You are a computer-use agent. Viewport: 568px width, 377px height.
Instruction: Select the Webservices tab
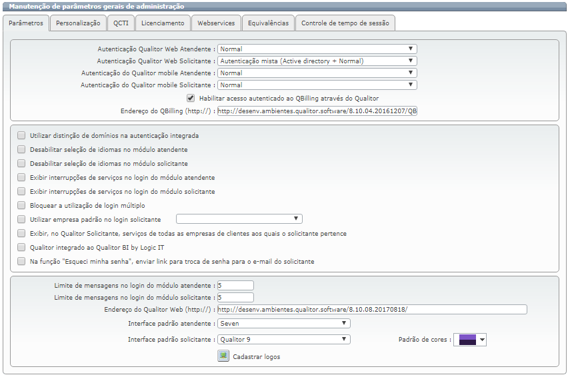(x=216, y=23)
